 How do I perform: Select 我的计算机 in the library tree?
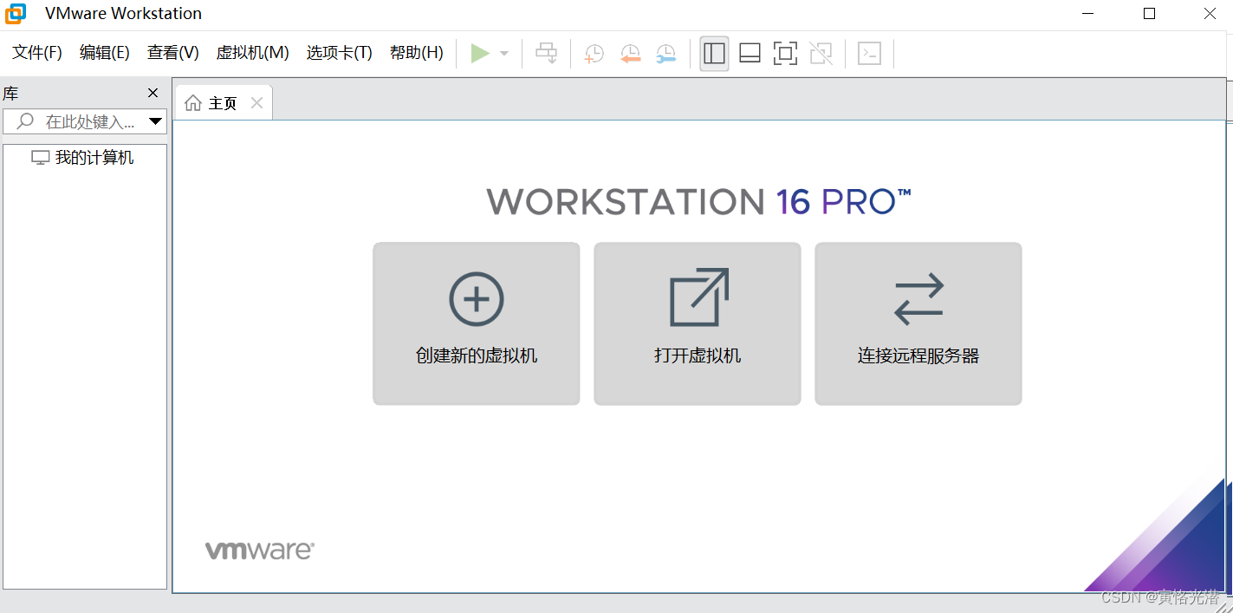pos(83,158)
